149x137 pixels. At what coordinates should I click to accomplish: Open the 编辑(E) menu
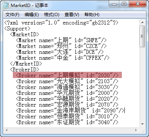click(x=32, y=15)
